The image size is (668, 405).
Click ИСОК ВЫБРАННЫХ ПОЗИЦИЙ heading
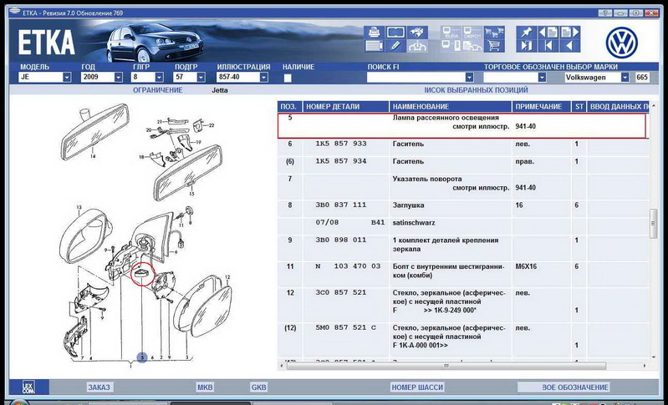pyautogui.click(x=477, y=90)
